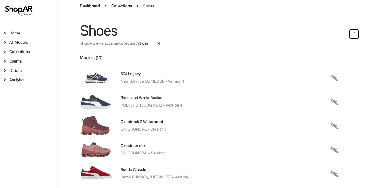Open the Dashboard breadcrumb link
This screenshot has width=374, height=188.
click(x=90, y=6)
